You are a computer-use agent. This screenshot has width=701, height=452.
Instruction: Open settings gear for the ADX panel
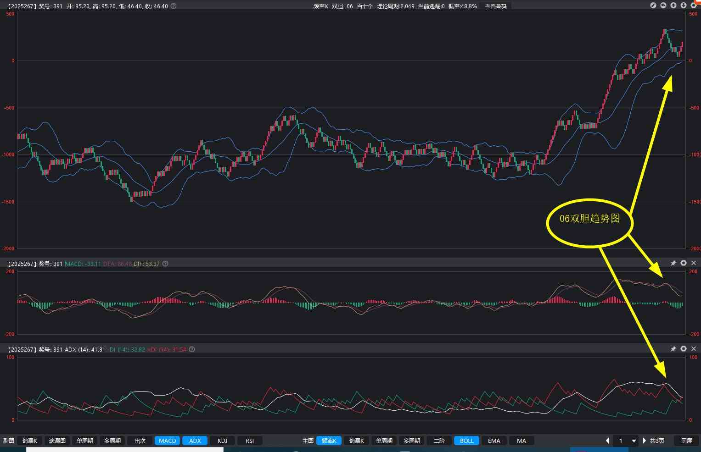pyautogui.click(x=684, y=349)
